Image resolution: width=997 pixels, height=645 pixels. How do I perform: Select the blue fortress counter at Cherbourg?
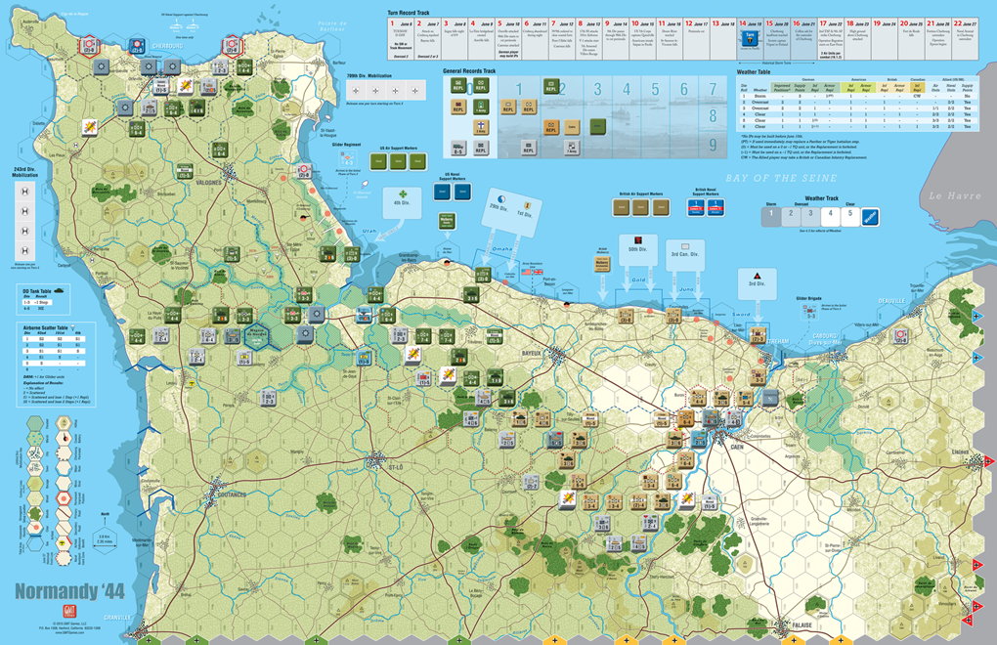coord(137,46)
